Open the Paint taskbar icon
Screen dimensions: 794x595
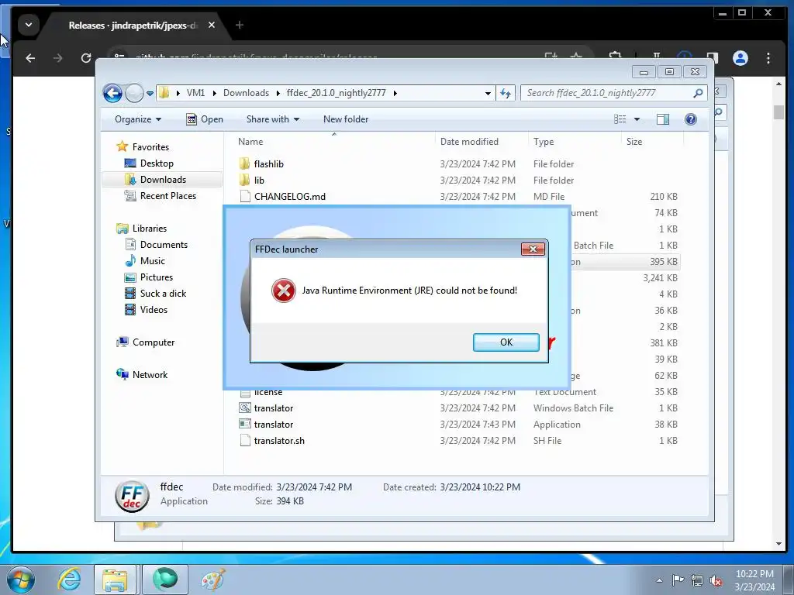[x=213, y=580]
